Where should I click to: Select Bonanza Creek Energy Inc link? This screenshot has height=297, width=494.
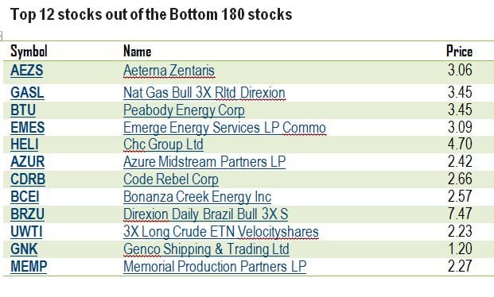pos(197,197)
